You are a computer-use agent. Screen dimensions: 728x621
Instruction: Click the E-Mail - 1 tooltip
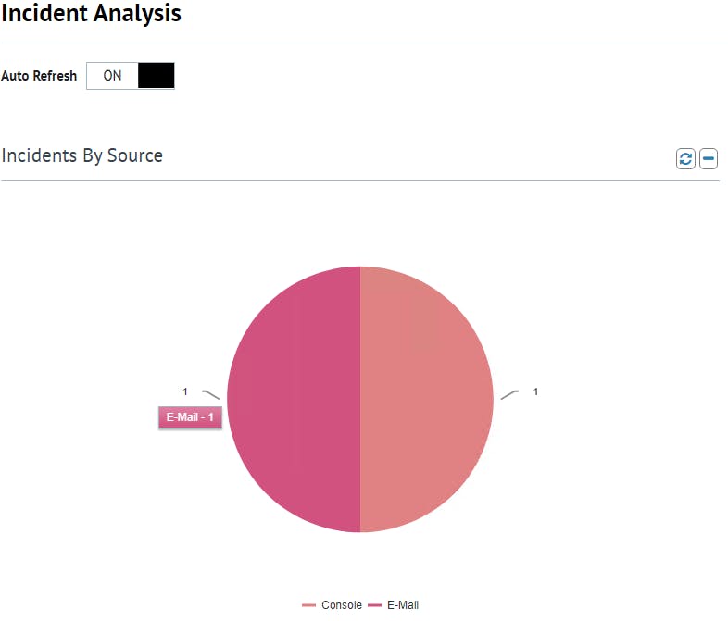tap(190, 417)
